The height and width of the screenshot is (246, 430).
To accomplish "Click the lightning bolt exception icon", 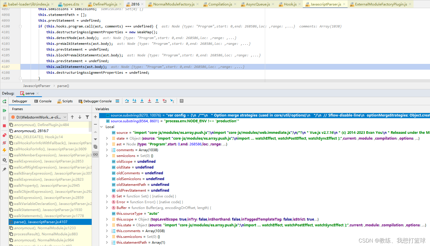I will coord(4,150).
